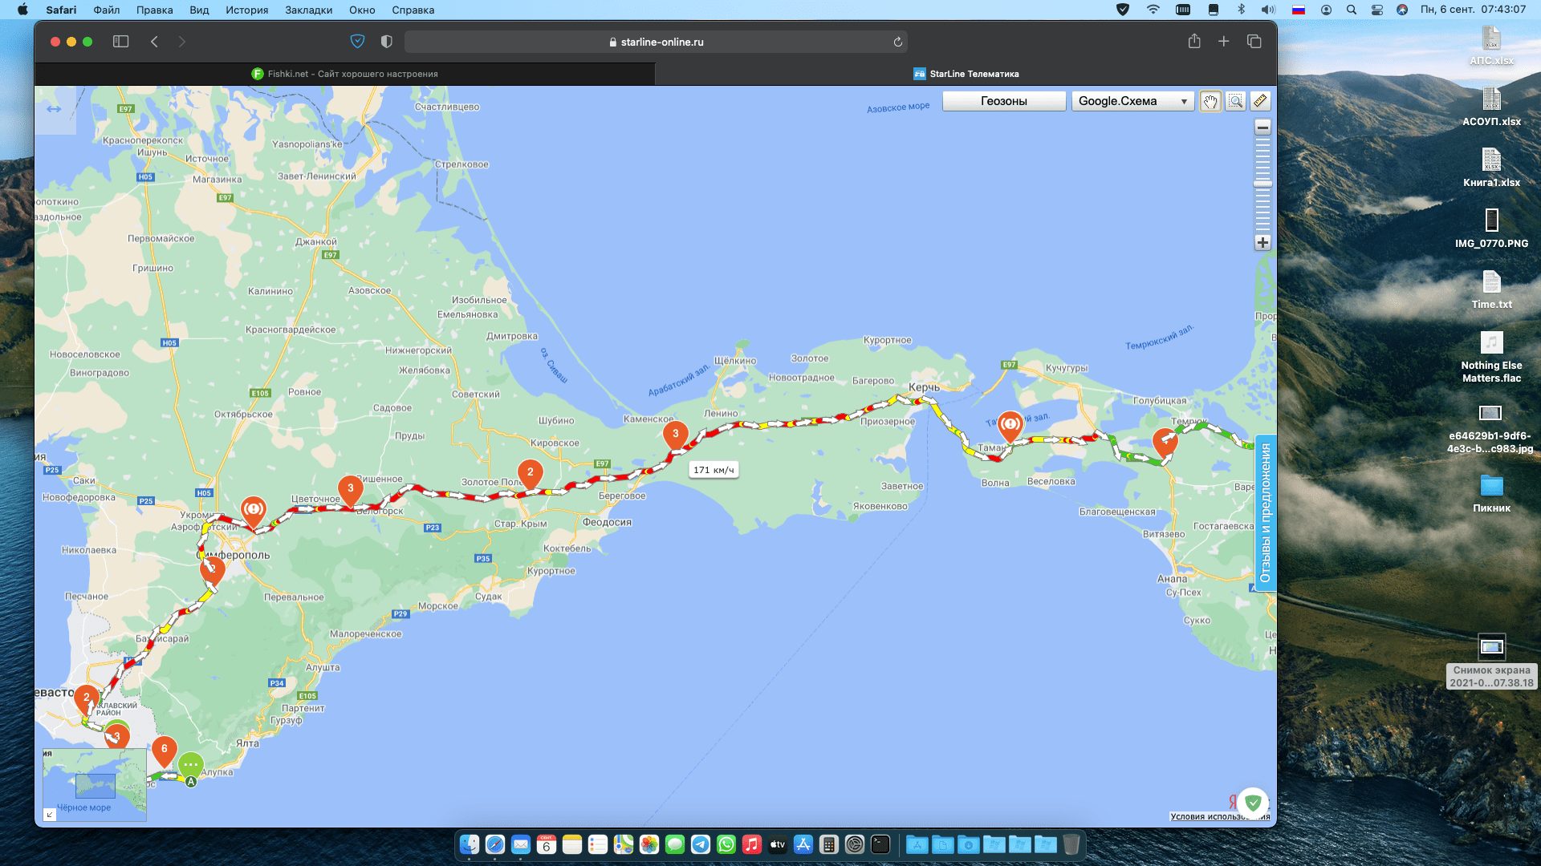Open Spotlight search in menu bar
Image resolution: width=1541 pixels, height=866 pixels.
tap(1352, 10)
